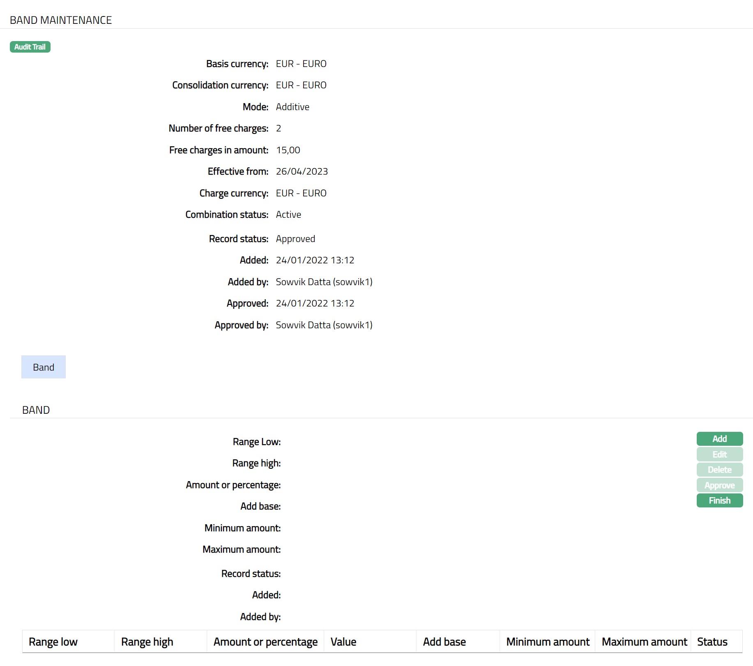Click the Add button
The height and width of the screenshot is (666, 753).
point(719,439)
